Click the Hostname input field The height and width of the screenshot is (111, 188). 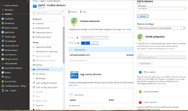(161, 9)
